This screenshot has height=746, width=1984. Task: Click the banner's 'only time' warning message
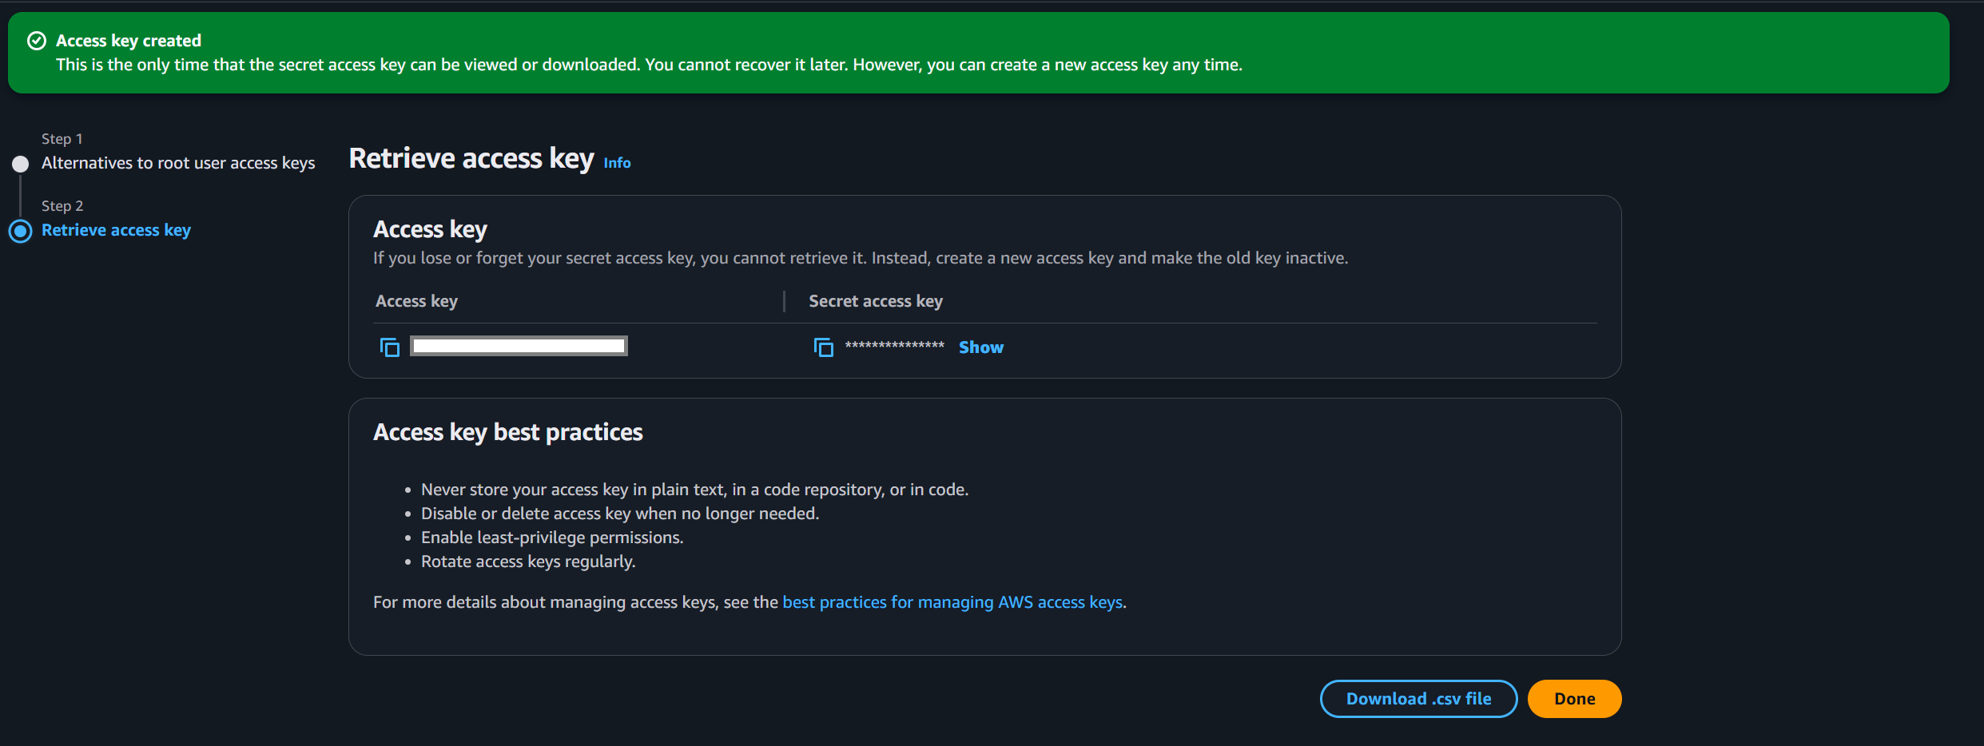649,65
